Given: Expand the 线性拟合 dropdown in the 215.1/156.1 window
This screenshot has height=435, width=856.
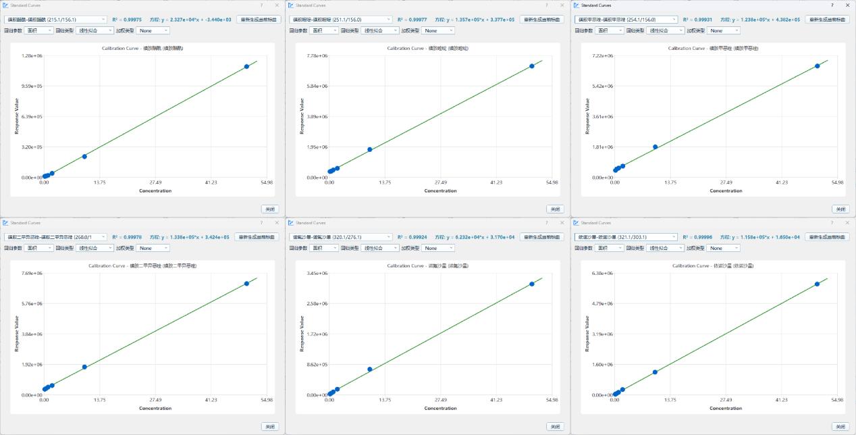Looking at the screenshot, I should click(95, 30).
